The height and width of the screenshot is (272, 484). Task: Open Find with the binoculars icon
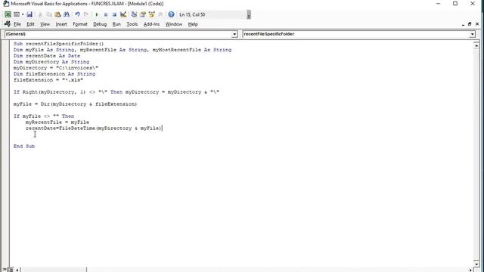67,14
